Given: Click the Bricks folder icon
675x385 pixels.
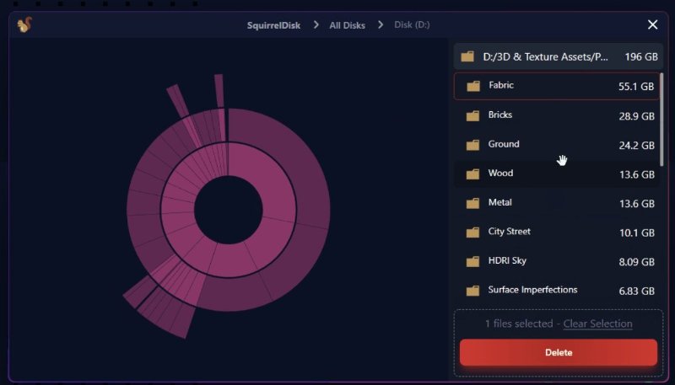Looking at the screenshot, I should [472, 116].
